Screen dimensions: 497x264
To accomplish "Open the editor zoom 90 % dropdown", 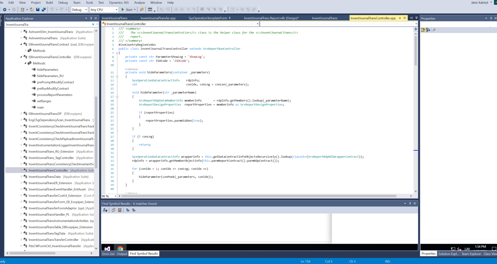I will tap(109, 196).
